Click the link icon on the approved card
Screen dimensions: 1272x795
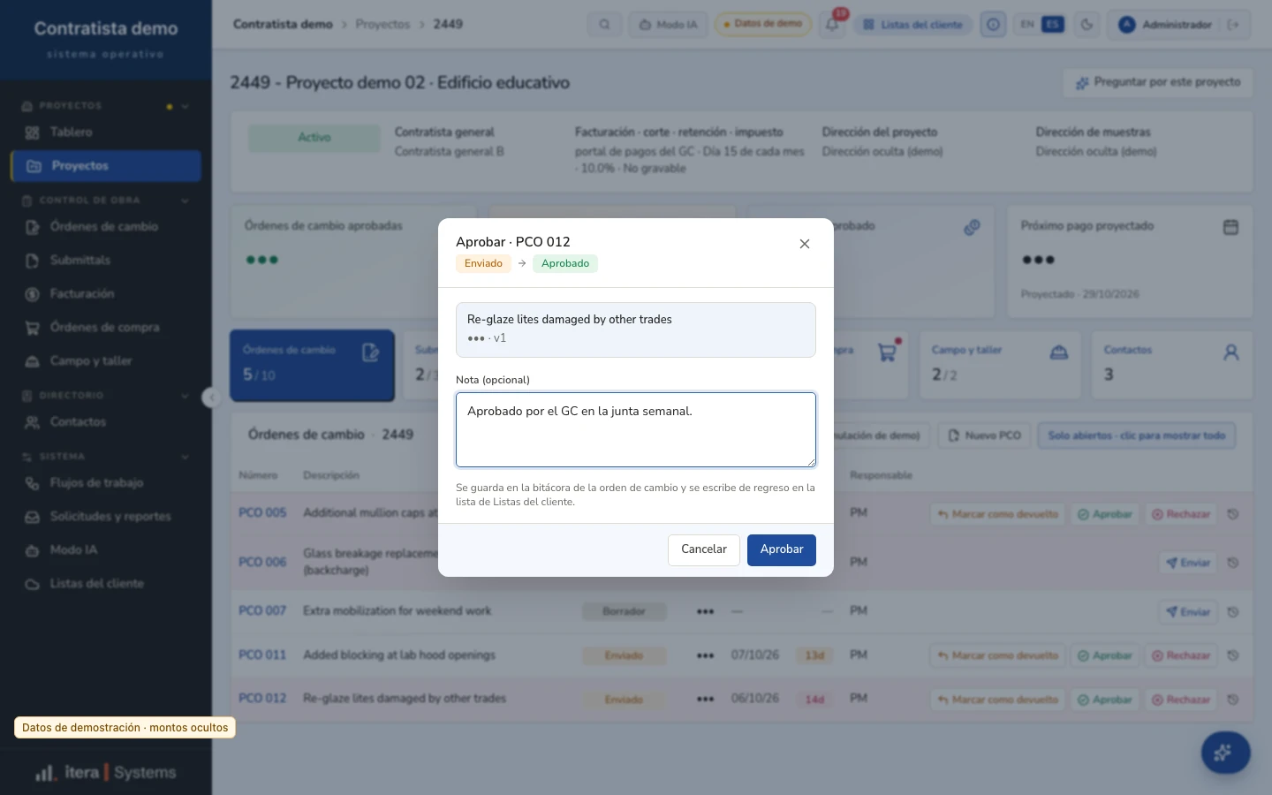972,227
